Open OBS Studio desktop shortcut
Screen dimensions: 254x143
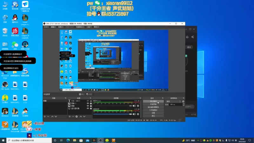click(x=5, y=86)
